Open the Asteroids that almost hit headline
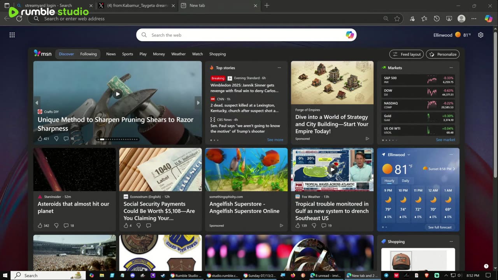This screenshot has height=280, width=498. [74, 207]
